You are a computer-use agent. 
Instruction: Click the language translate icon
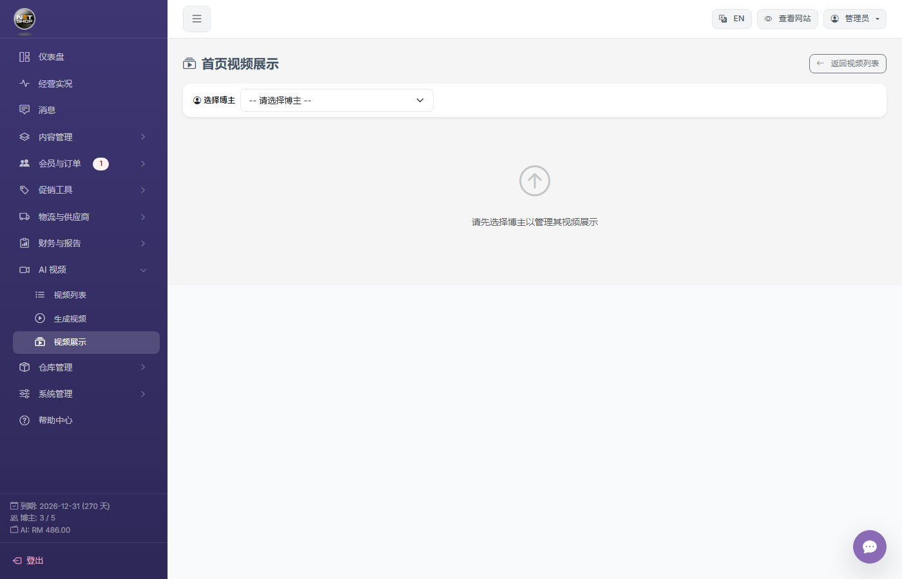[723, 19]
